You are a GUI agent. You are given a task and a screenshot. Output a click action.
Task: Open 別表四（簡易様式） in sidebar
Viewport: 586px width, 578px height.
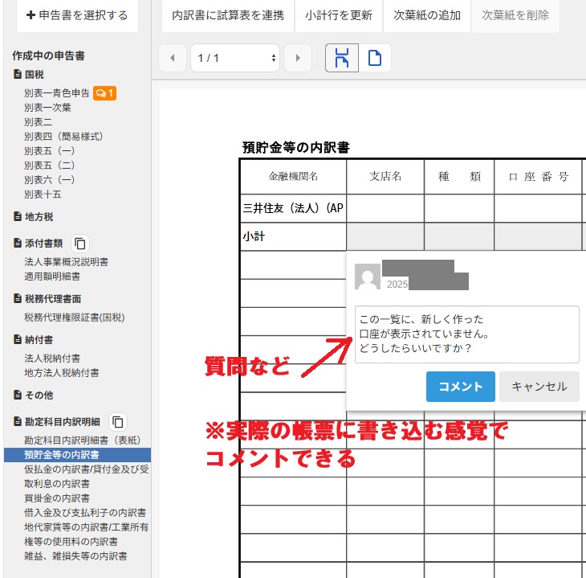[63, 137]
